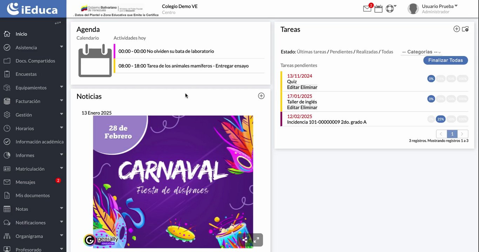Filter tasks by Realizadas
The width and height of the screenshot is (479, 252).
tap(367, 52)
